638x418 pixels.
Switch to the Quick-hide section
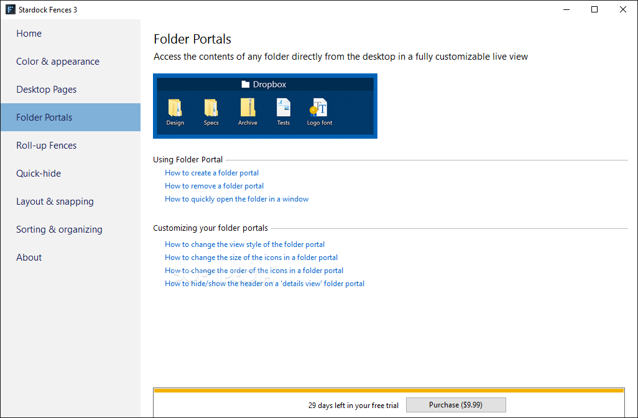[71, 174]
